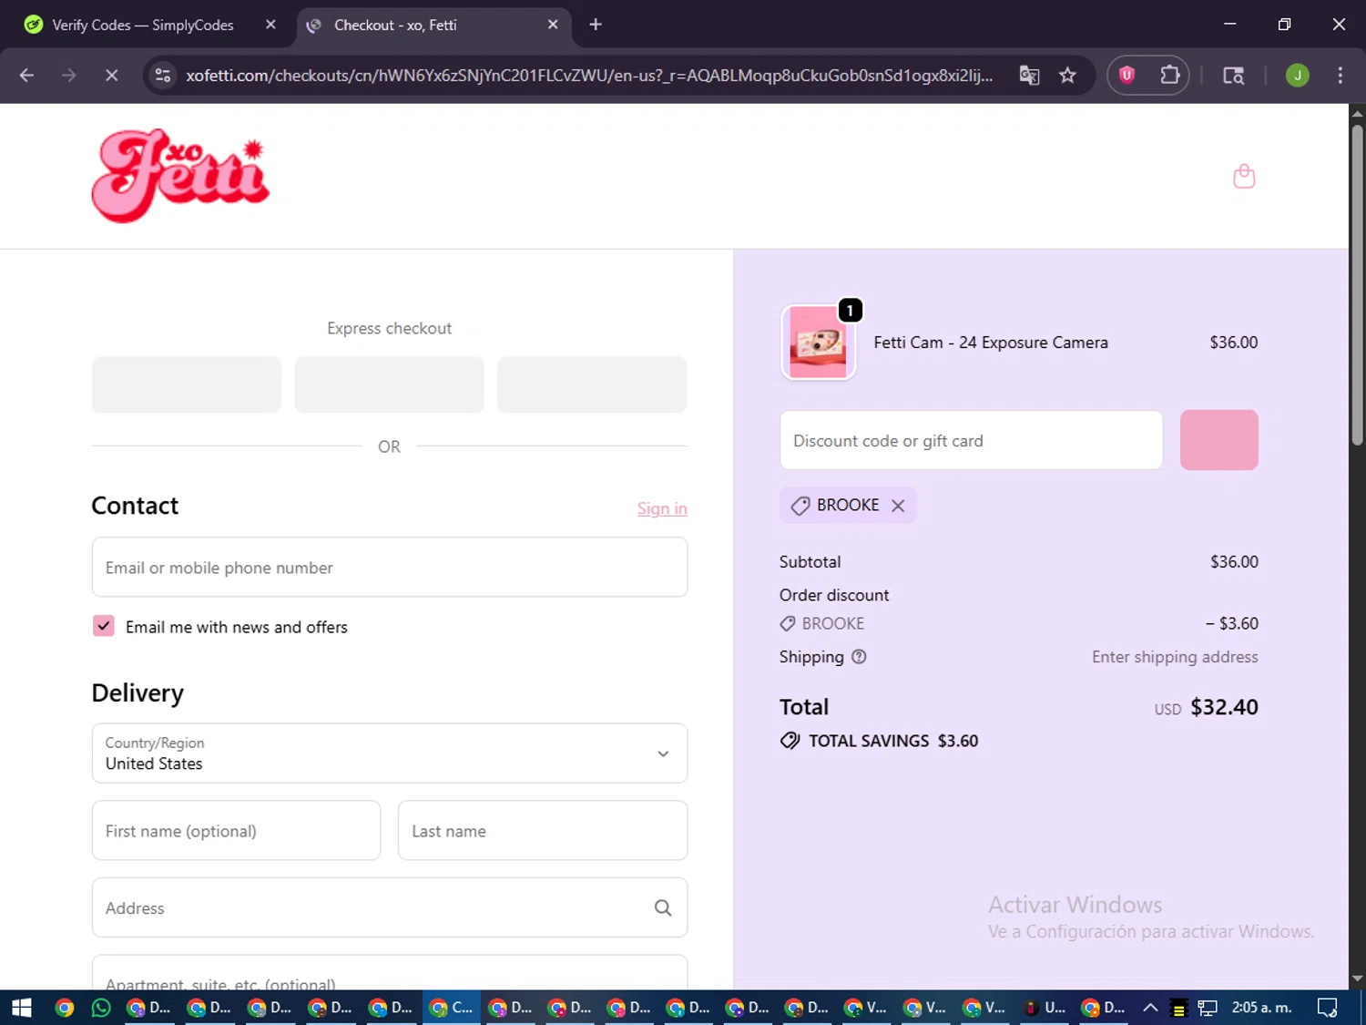Open the Extensions puzzle icon
Screen dimensions: 1366x1025
pos(1169,76)
